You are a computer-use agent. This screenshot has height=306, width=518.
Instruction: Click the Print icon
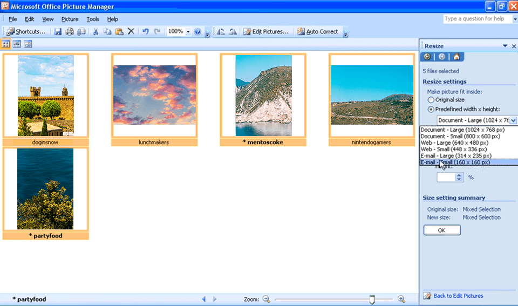click(x=70, y=31)
